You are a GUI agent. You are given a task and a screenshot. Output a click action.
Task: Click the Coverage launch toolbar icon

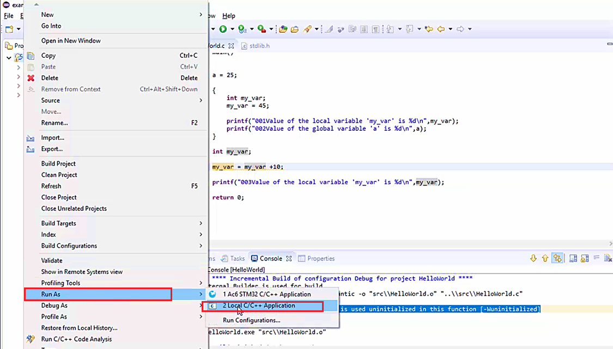(242, 29)
